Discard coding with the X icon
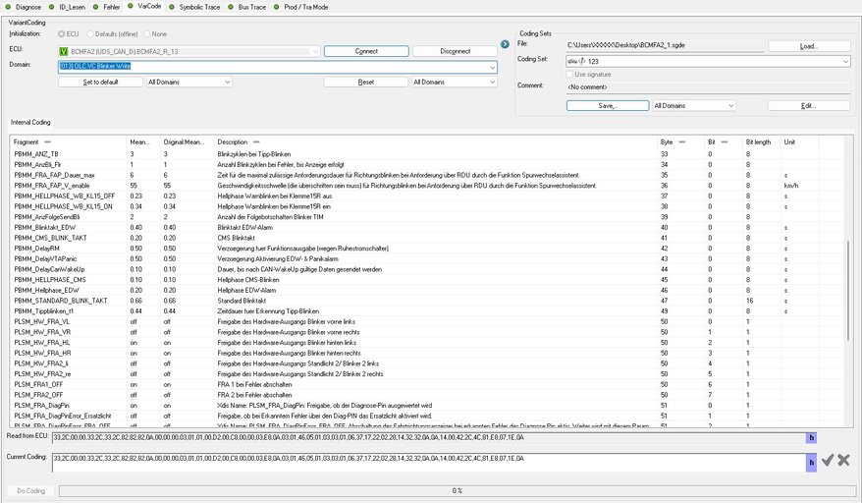 pyautogui.click(x=844, y=460)
